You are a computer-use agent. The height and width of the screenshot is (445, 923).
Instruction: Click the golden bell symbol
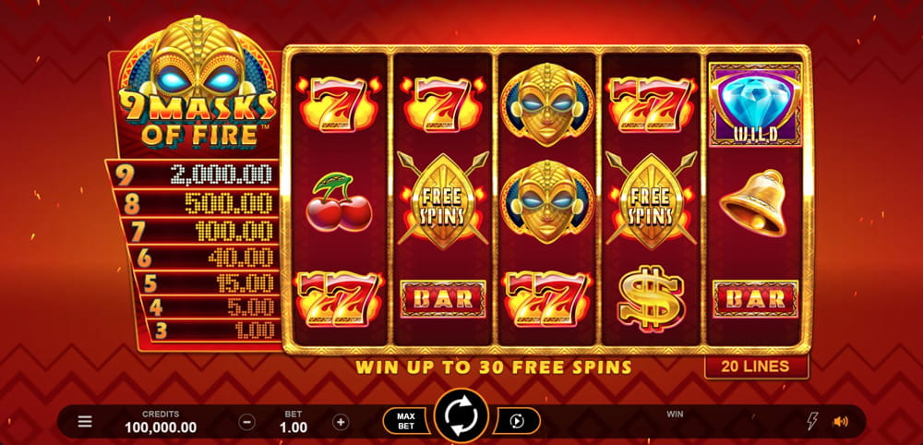(753, 203)
